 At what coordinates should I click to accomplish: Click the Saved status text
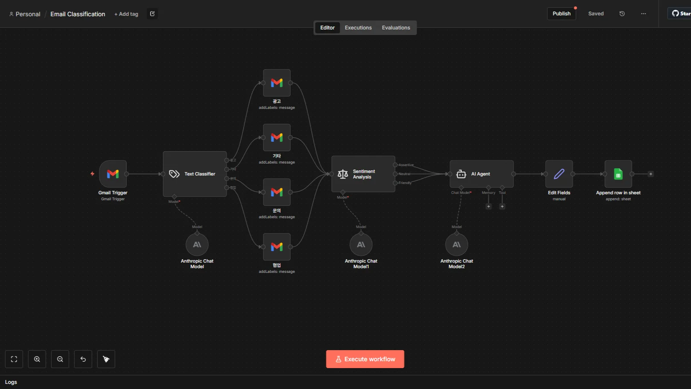pyautogui.click(x=596, y=14)
